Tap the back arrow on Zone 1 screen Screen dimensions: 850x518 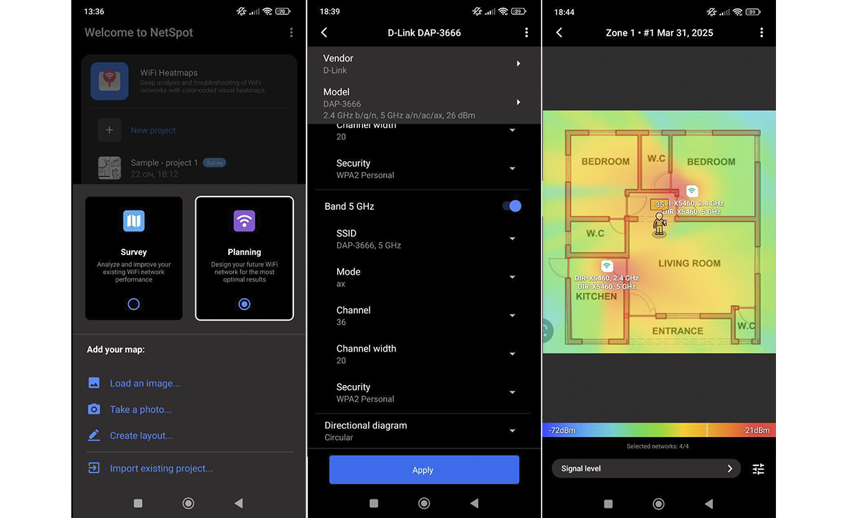tap(559, 33)
